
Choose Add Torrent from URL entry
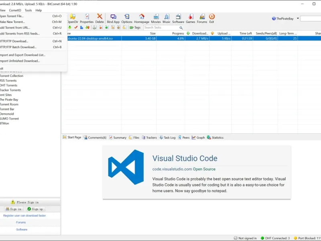click(31, 28)
